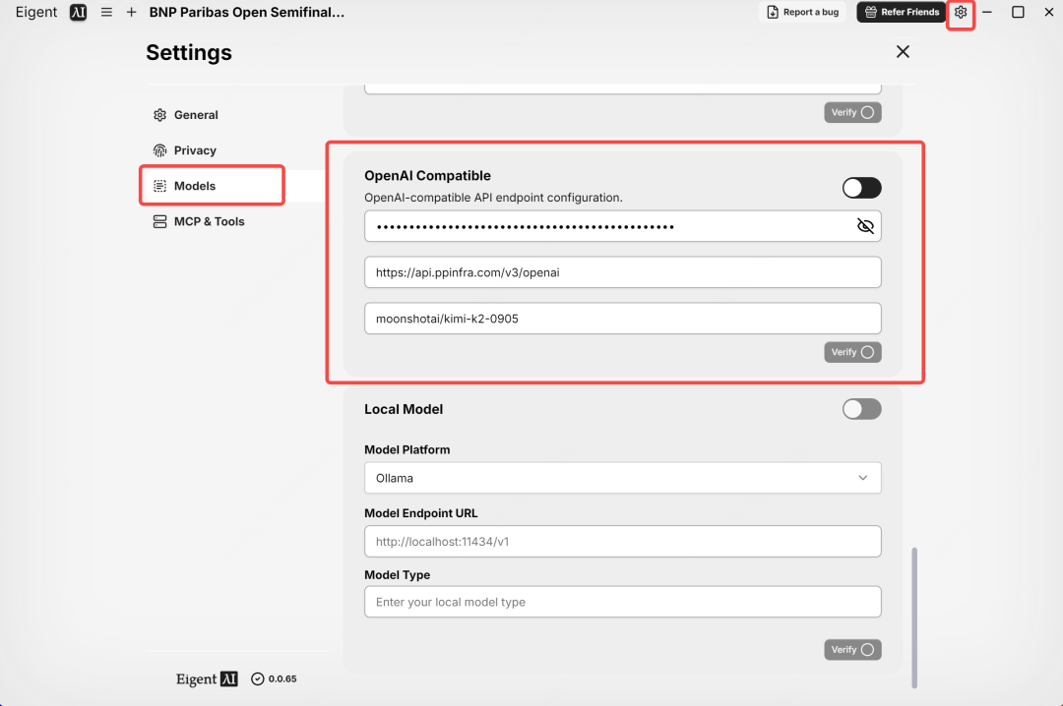Open the Ollama Model Platform dropdown
Viewport: 1063px width, 706px height.
tap(622, 478)
